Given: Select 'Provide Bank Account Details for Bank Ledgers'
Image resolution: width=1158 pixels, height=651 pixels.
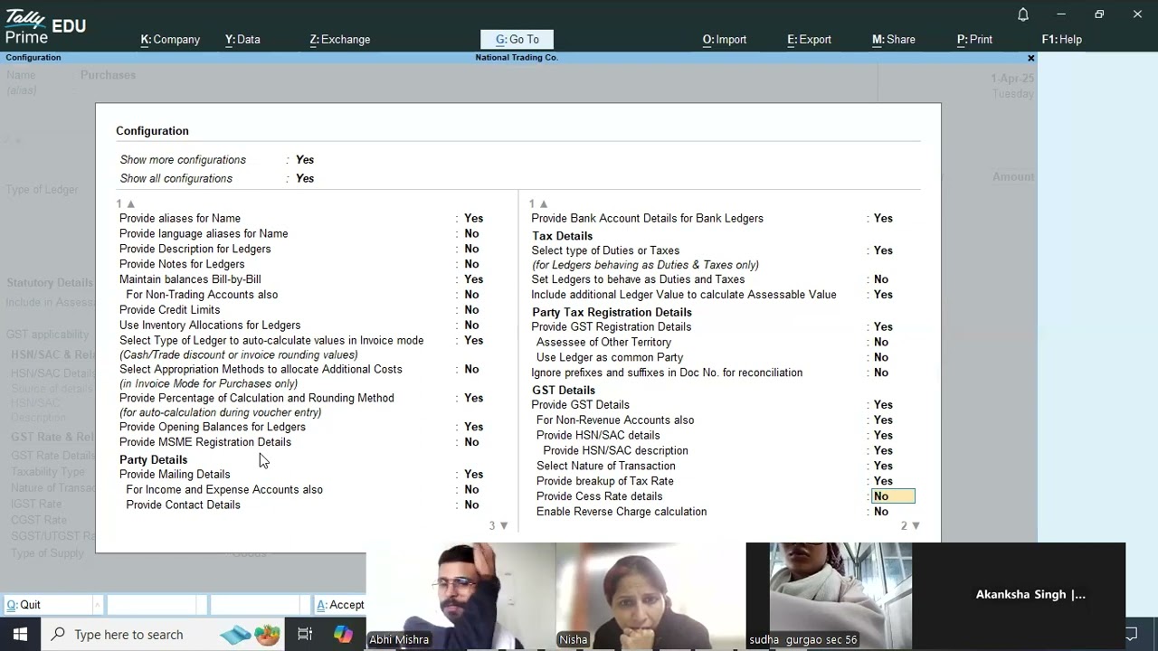Looking at the screenshot, I should coord(647,219).
